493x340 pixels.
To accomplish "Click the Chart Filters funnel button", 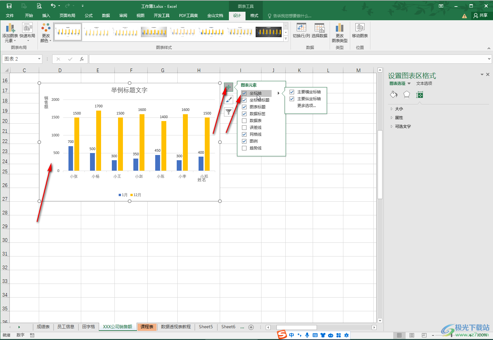I will coord(229,112).
